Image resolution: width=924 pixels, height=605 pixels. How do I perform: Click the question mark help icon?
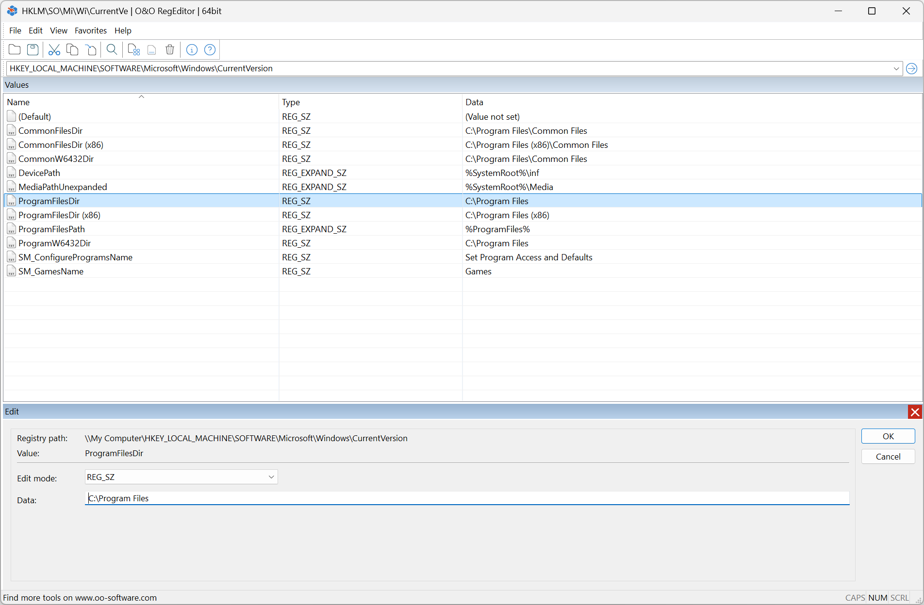pyautogui.click(x=210, y=49)
